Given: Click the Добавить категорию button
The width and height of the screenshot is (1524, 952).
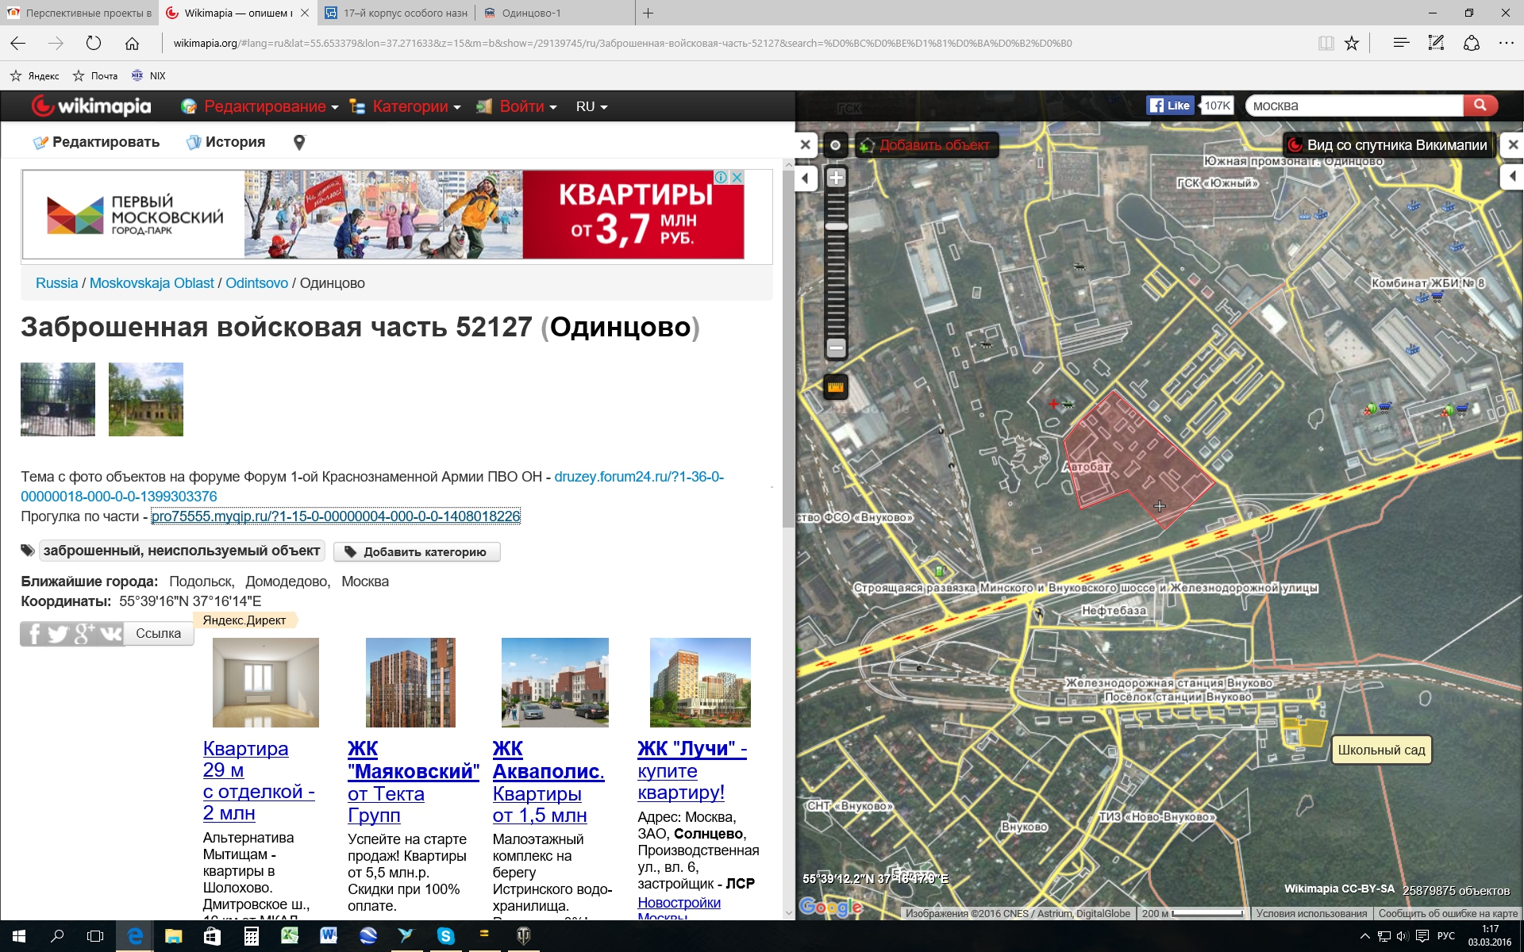Looking at the screenshot, I should [417, 551].
